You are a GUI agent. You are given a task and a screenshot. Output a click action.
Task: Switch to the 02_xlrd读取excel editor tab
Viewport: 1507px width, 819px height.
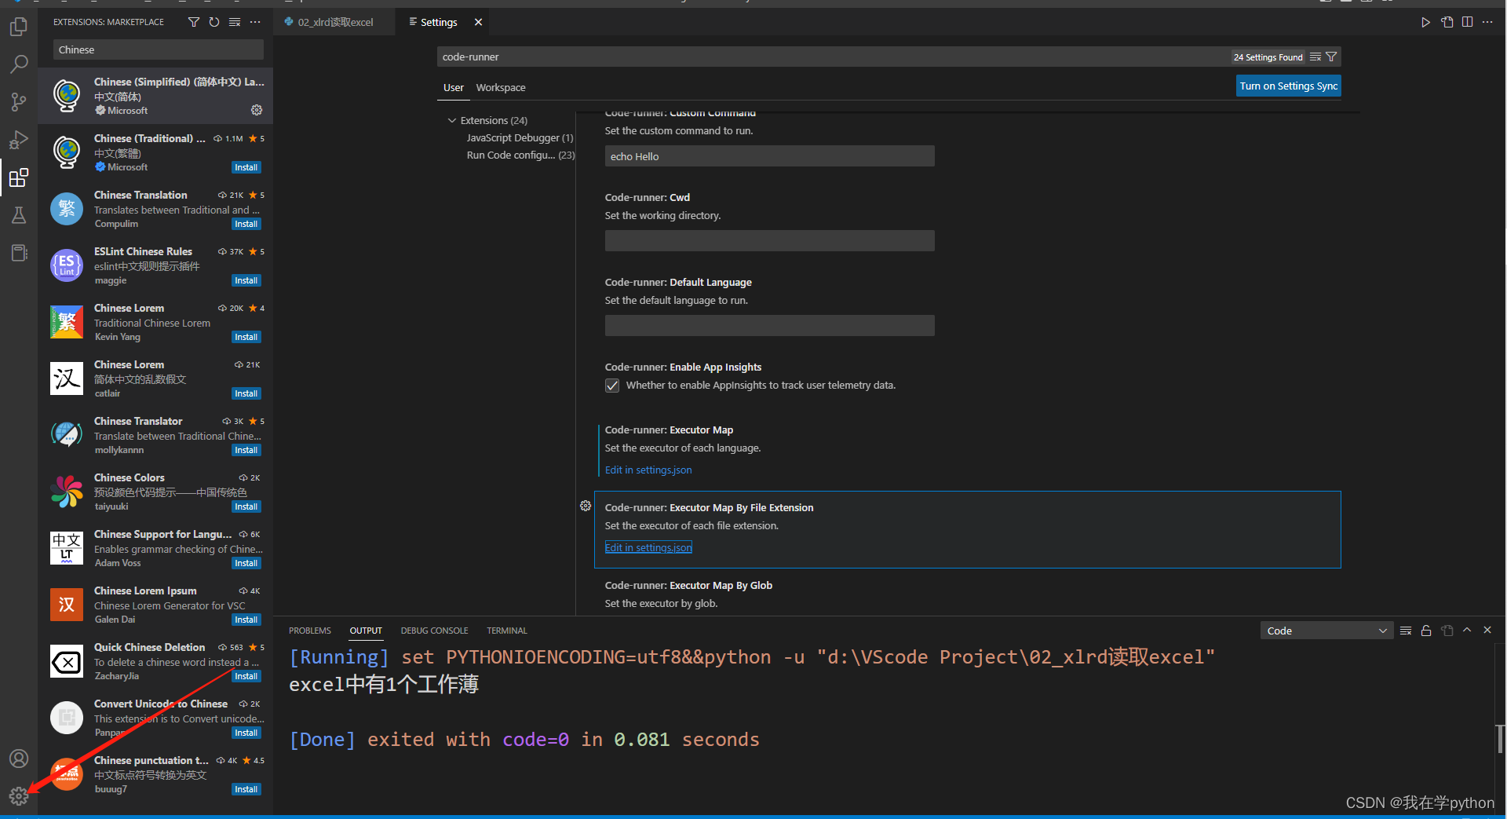click(334, 22)
